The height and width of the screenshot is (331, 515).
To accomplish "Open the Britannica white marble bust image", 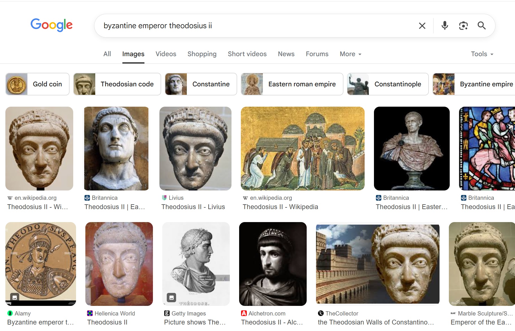I will pyautogui.click(x=116, y=148).
